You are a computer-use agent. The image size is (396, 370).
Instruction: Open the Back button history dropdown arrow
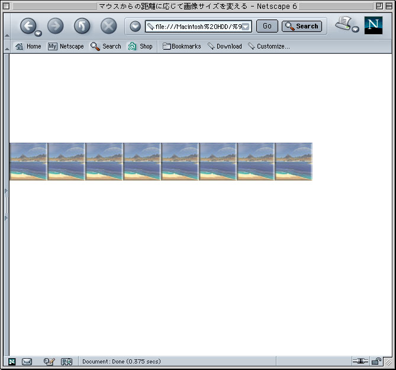tap(38, 33)
